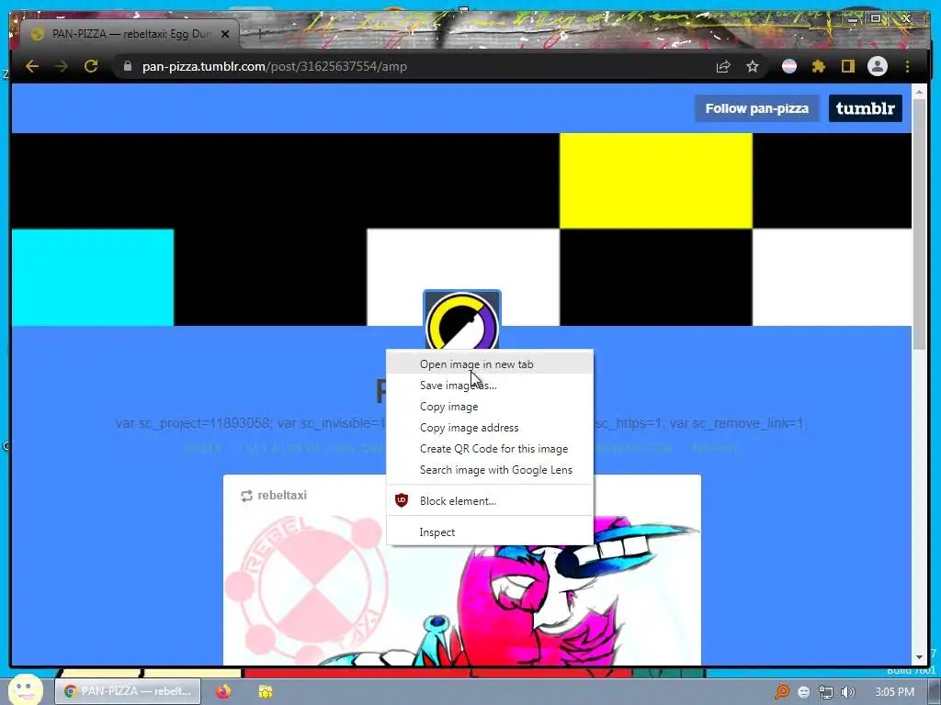The height and width of the screenshot is (705, 941).
Task: Choose Save image as...
Action: [490, 386]
